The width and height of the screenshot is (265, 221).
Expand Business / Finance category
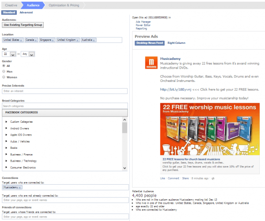(6, 155)
